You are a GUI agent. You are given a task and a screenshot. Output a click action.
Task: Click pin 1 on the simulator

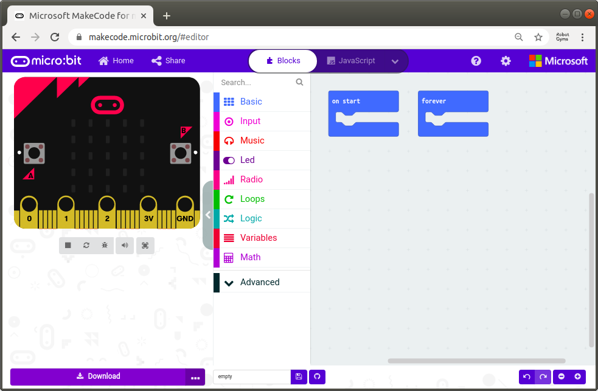point(66,212)
